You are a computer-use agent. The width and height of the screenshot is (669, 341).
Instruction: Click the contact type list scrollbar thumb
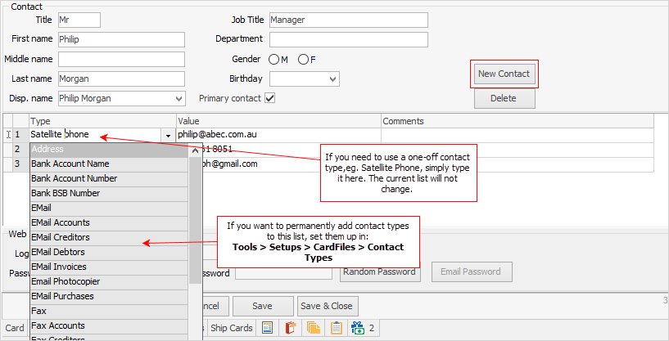195,219
